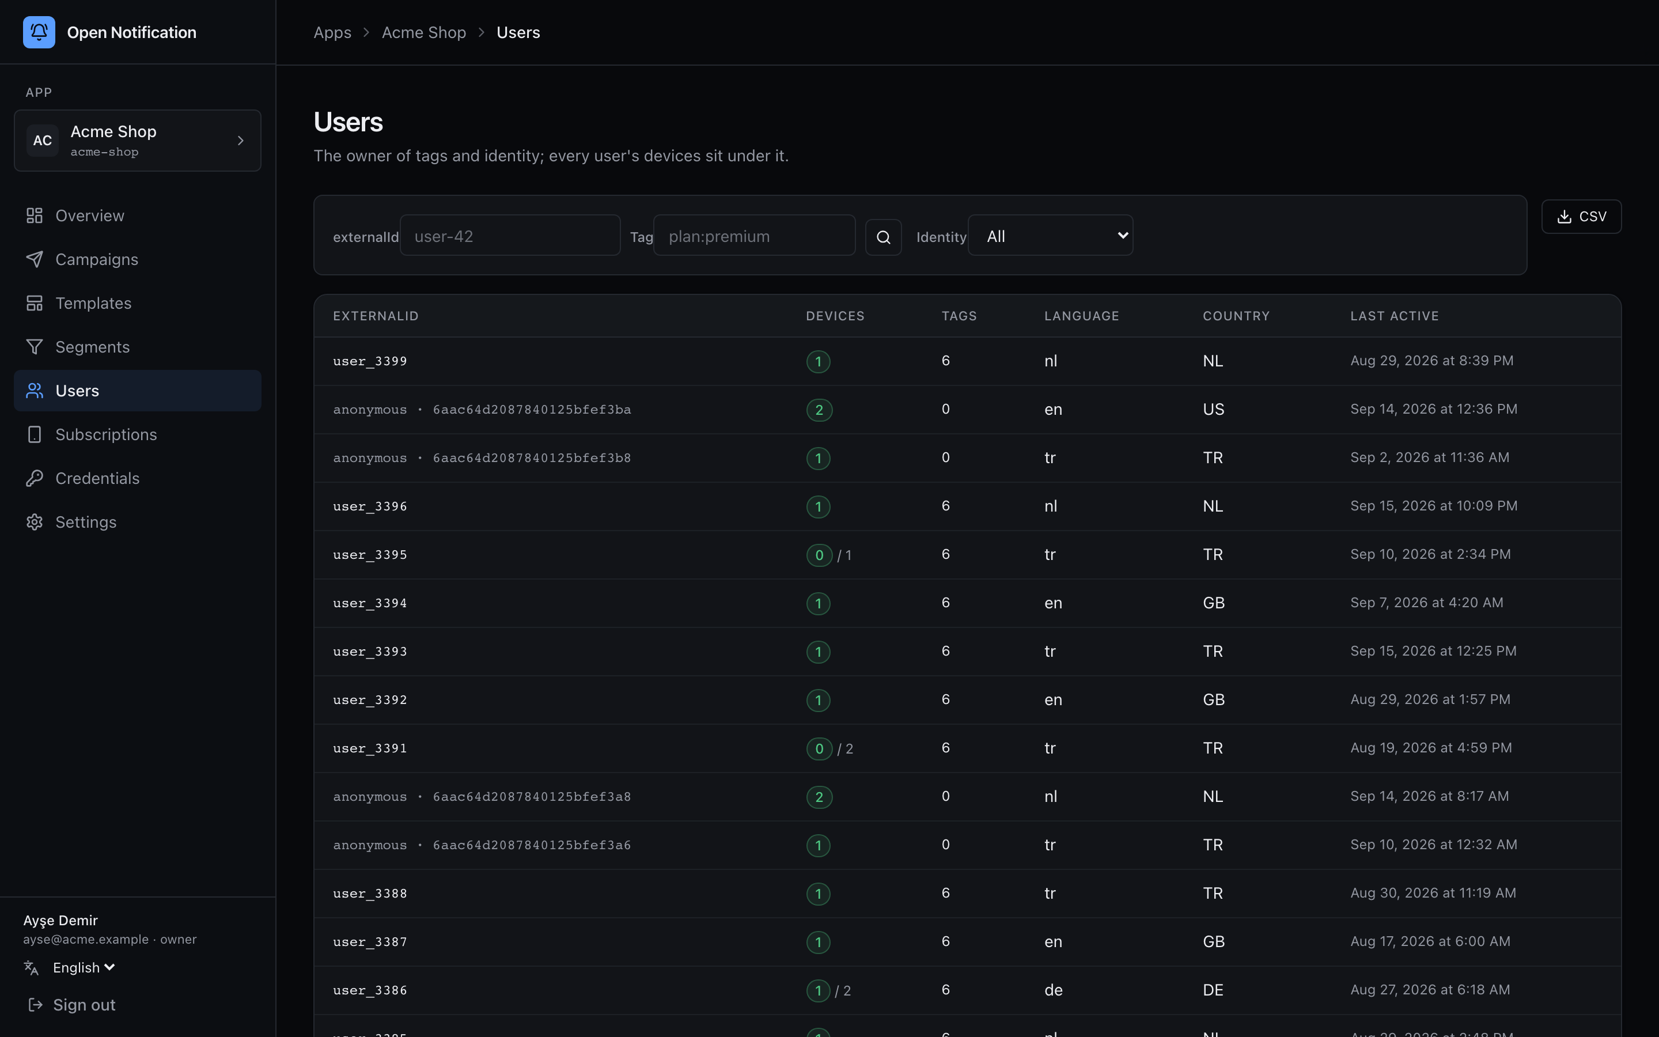Select the Users sidebar item
This screenshot has height=1037, width=1659.
pyautogui.click(x=137, y=391)
